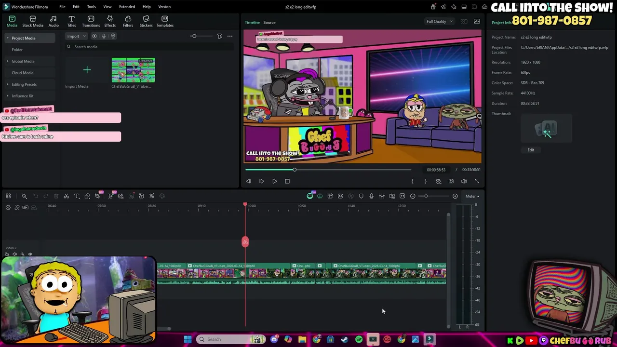This screenshot has height=347, width=617.
Task: Expand the Influence Kit tree item
Action: pyautogui.click(x=7, y=96)
